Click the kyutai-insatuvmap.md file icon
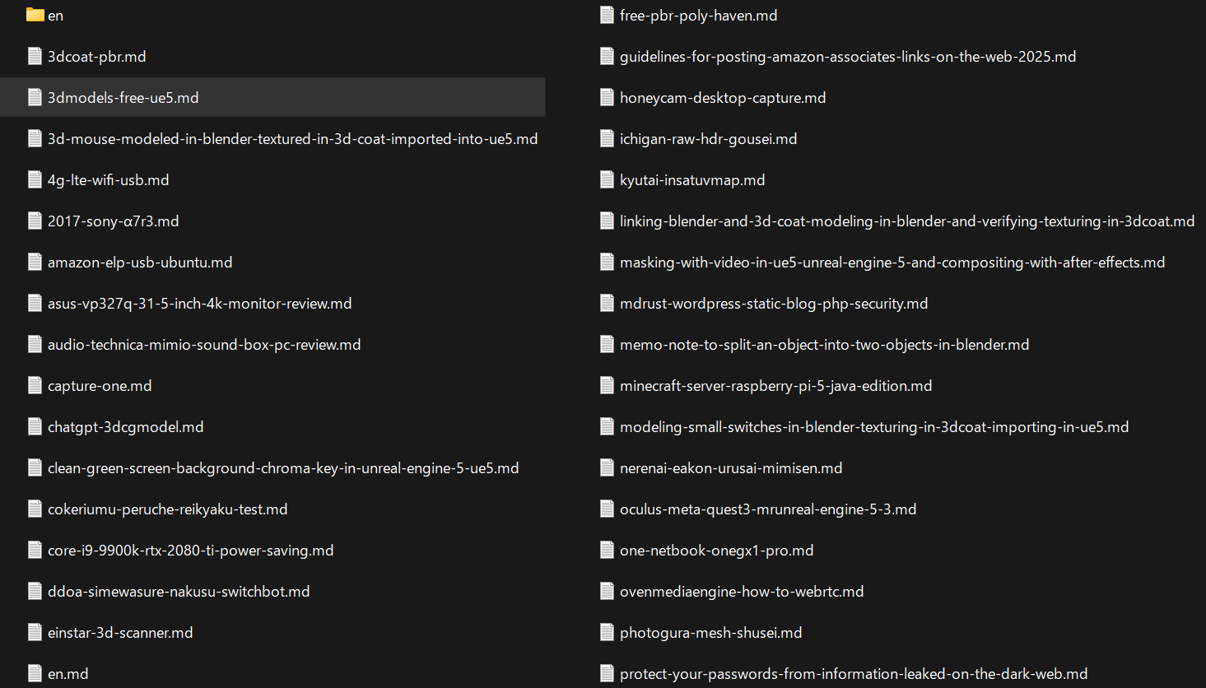The width and height of the screenshot is (1206, 688). pos(607,179)
